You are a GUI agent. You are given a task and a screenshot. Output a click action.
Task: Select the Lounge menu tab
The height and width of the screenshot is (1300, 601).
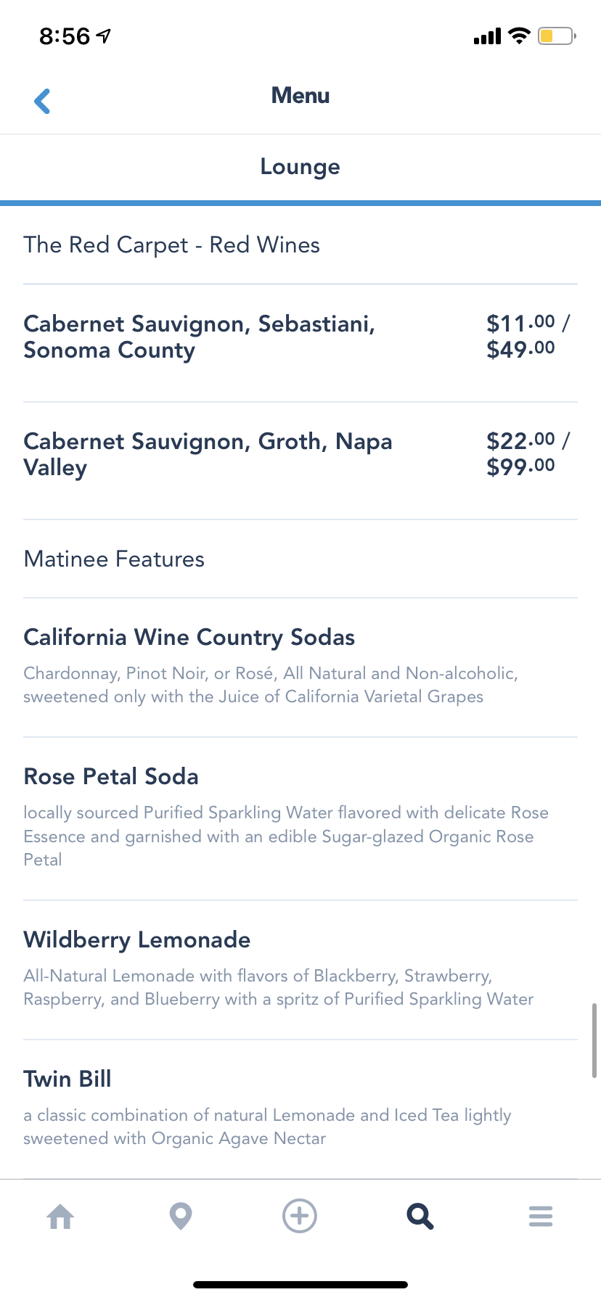coord(300,167)
